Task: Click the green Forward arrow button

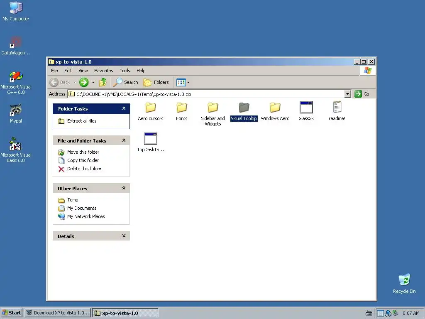Action: pos(84,82)
